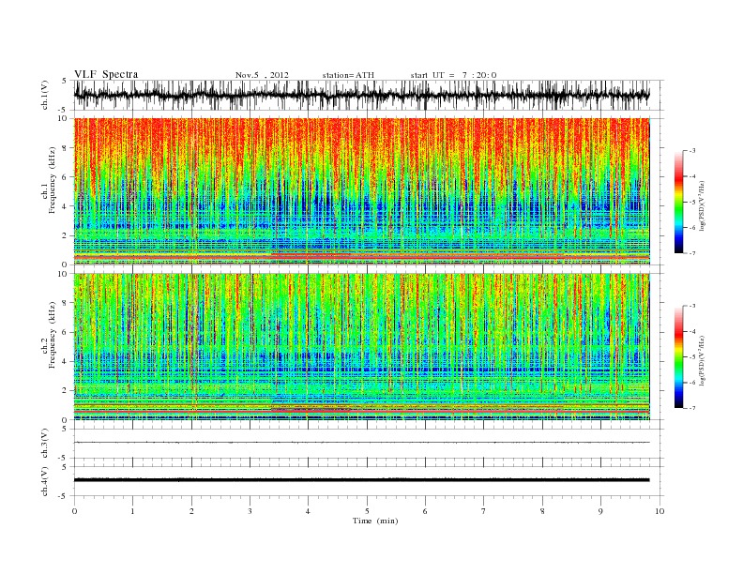Screen dimensions: 743x574
Task: Click the ch.1 spectrogram color bar
Action: pyautogui.click(x=678, y=202)
